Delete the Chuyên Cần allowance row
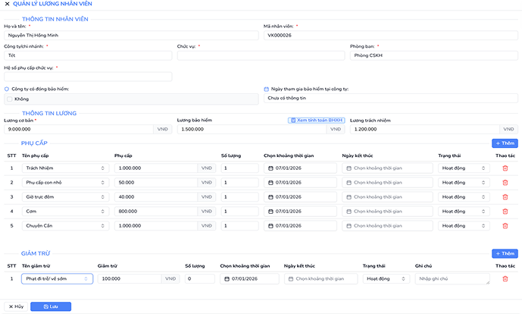The width and height of the screenshot is (522, 314). coord(505,225)
